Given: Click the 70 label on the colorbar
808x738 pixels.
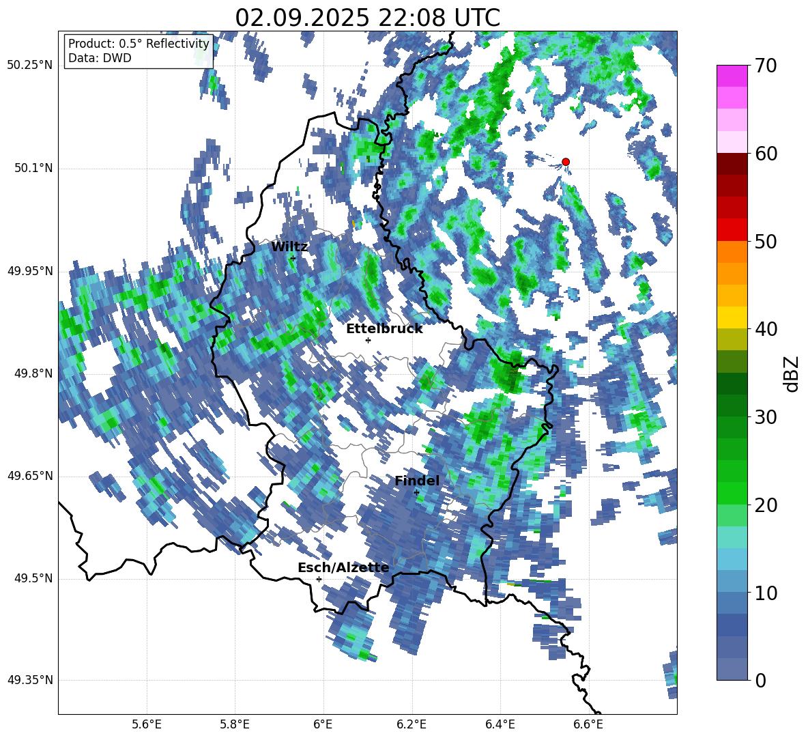Looking at the screenshot, I should [x=765, y=66].
